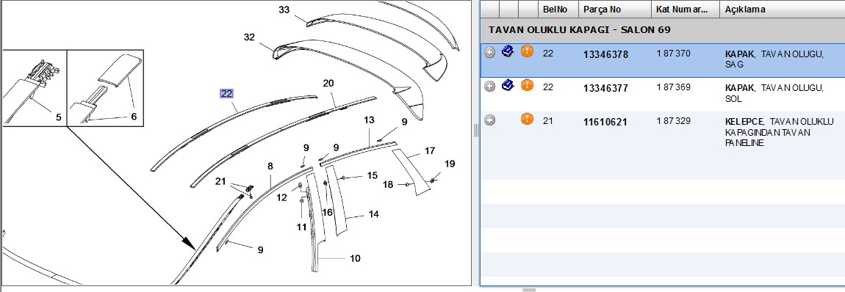The height and width of the screenshot is (292, 845).
Task: Sort by the Açıklama column header
Action: tap(782, 9)
